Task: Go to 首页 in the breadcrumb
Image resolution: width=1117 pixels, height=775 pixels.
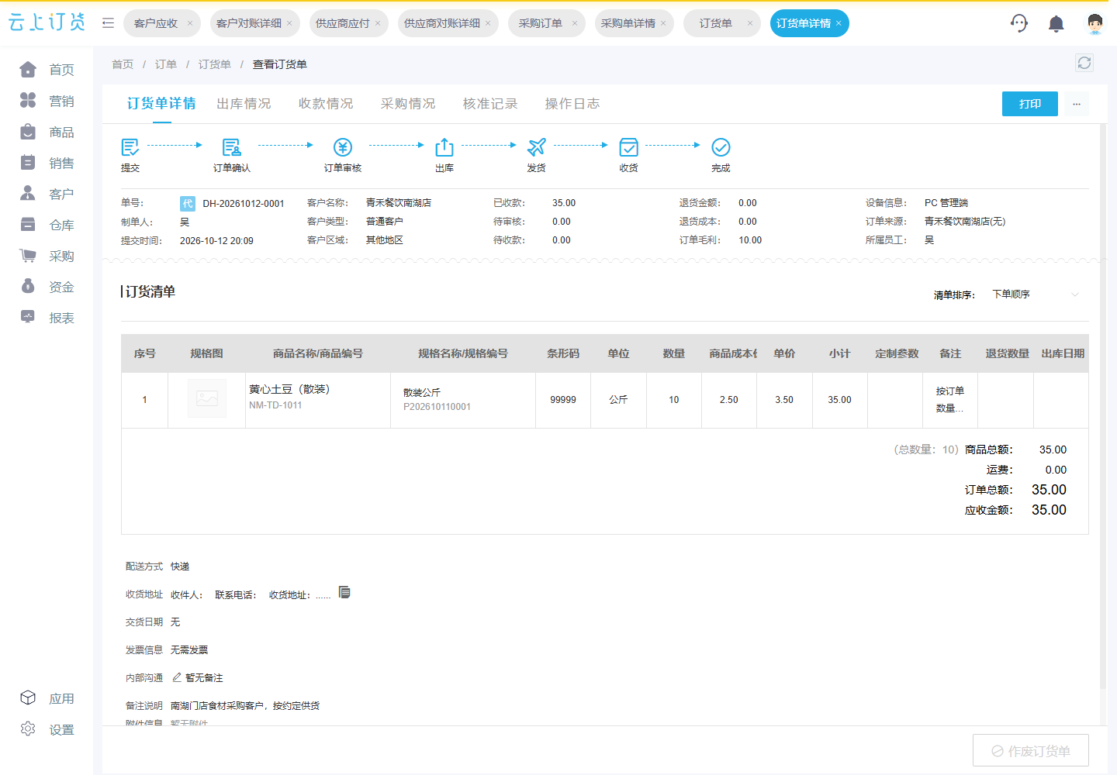Action: point(123,64)
